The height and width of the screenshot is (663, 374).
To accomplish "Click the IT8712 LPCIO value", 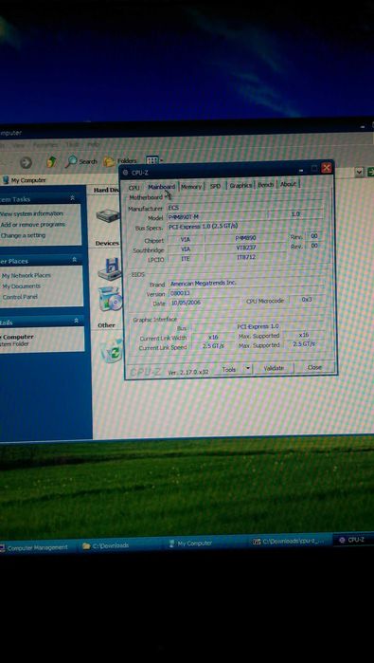I will (246, 257).
